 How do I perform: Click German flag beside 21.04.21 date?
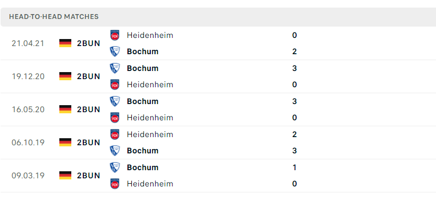coord(65,43)
